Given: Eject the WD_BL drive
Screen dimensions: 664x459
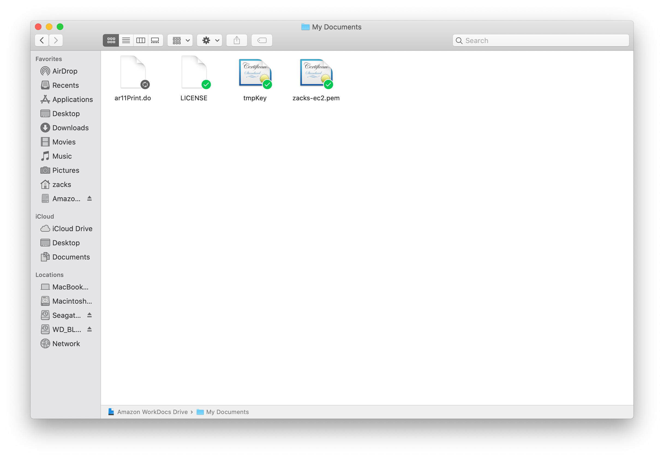Looking at the screenshot, I should click(x=89, y=329).
